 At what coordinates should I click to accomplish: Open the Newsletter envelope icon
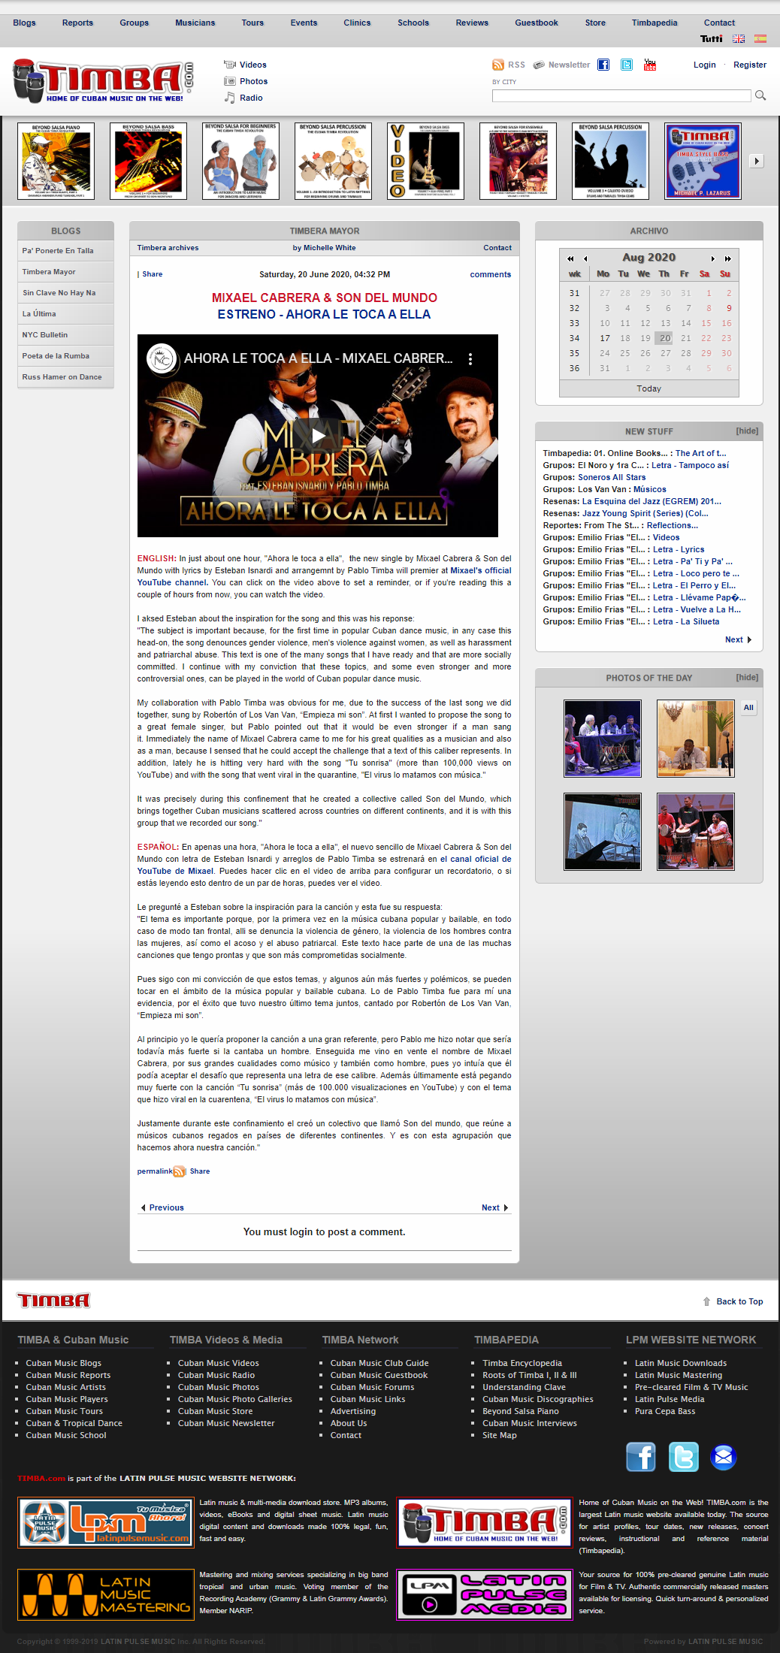point(539,65)
